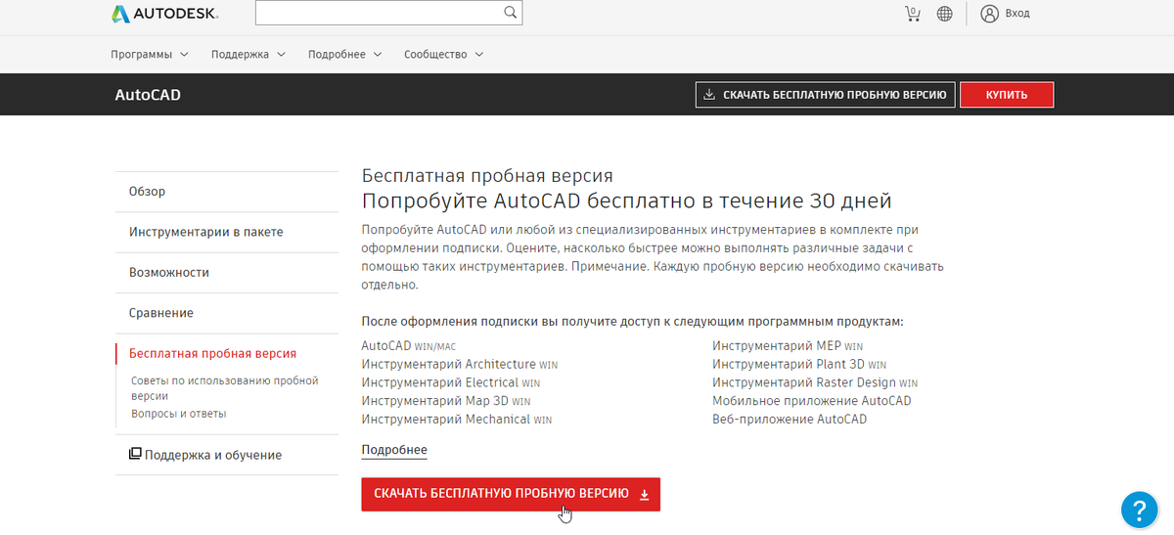Click Инструментарий Plant 3D entry
1174x535 pixels.
798,364
